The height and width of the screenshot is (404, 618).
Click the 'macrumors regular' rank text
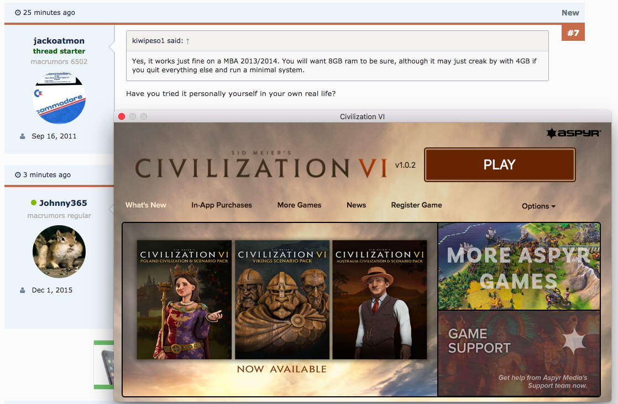(x=59, y=216)
